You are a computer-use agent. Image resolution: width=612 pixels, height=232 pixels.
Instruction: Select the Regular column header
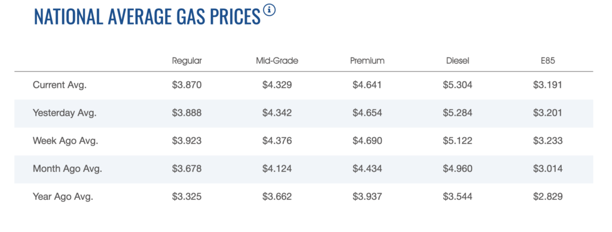[187, 61]
